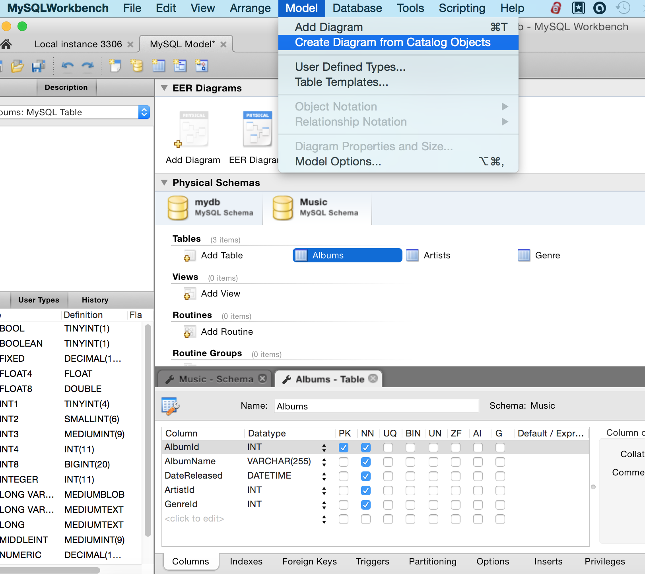Open Table Templates menu entry
The height and width of the screenshot is (574, 645).
(x=398, y=82)
